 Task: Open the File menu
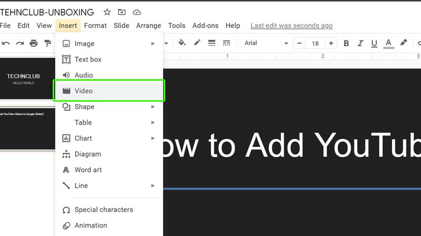pos(5,25)
